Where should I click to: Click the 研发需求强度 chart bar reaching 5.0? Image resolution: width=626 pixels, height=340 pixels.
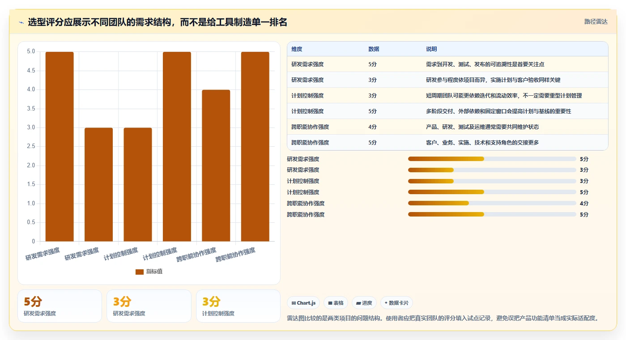click(x=60, y=147)
